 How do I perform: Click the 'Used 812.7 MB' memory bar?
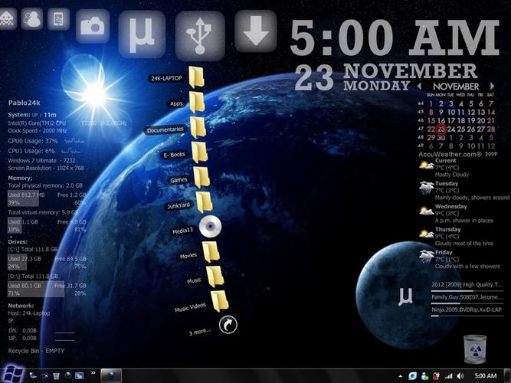tap(23, 198)
